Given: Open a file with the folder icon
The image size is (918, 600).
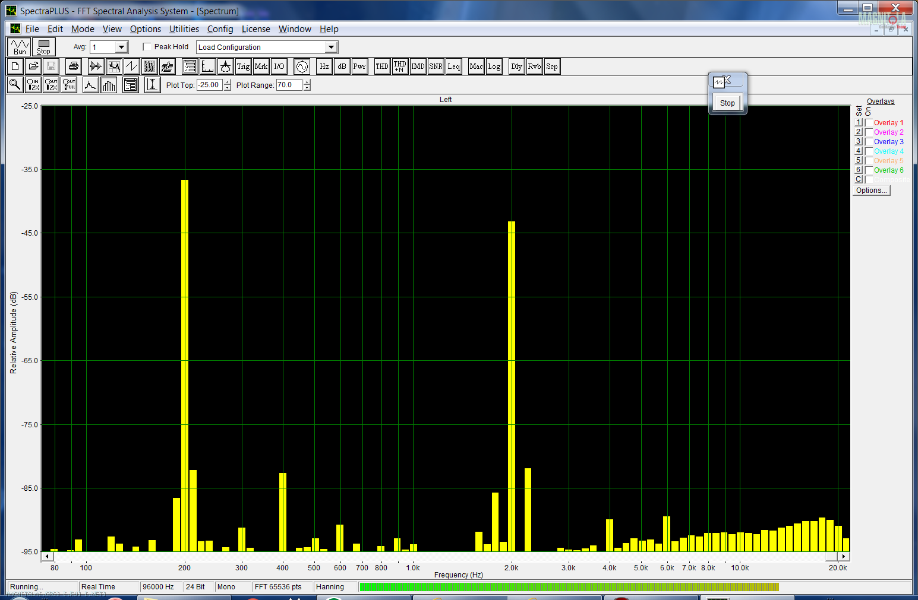Looking at the screenshot, I should pyautogui.click(x=33, y=66).
